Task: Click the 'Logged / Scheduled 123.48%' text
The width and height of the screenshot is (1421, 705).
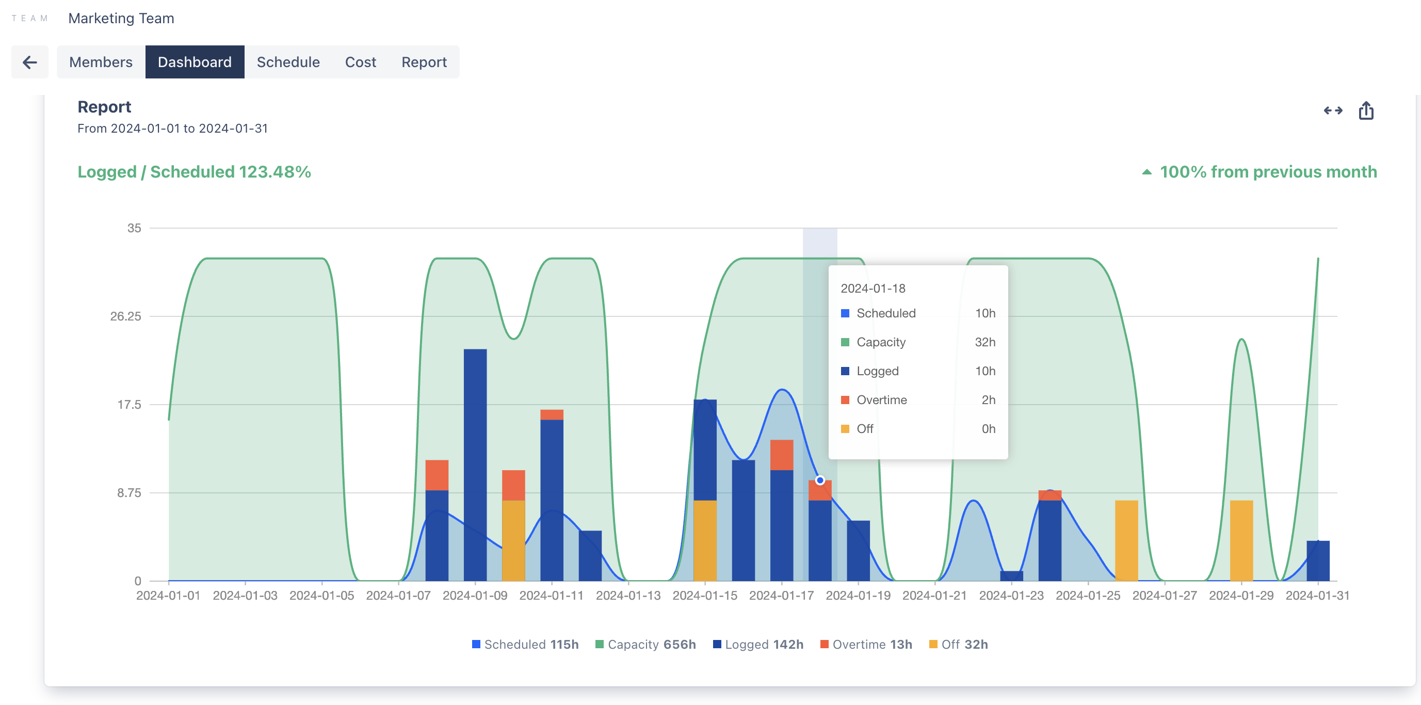Action: point(194,172)
